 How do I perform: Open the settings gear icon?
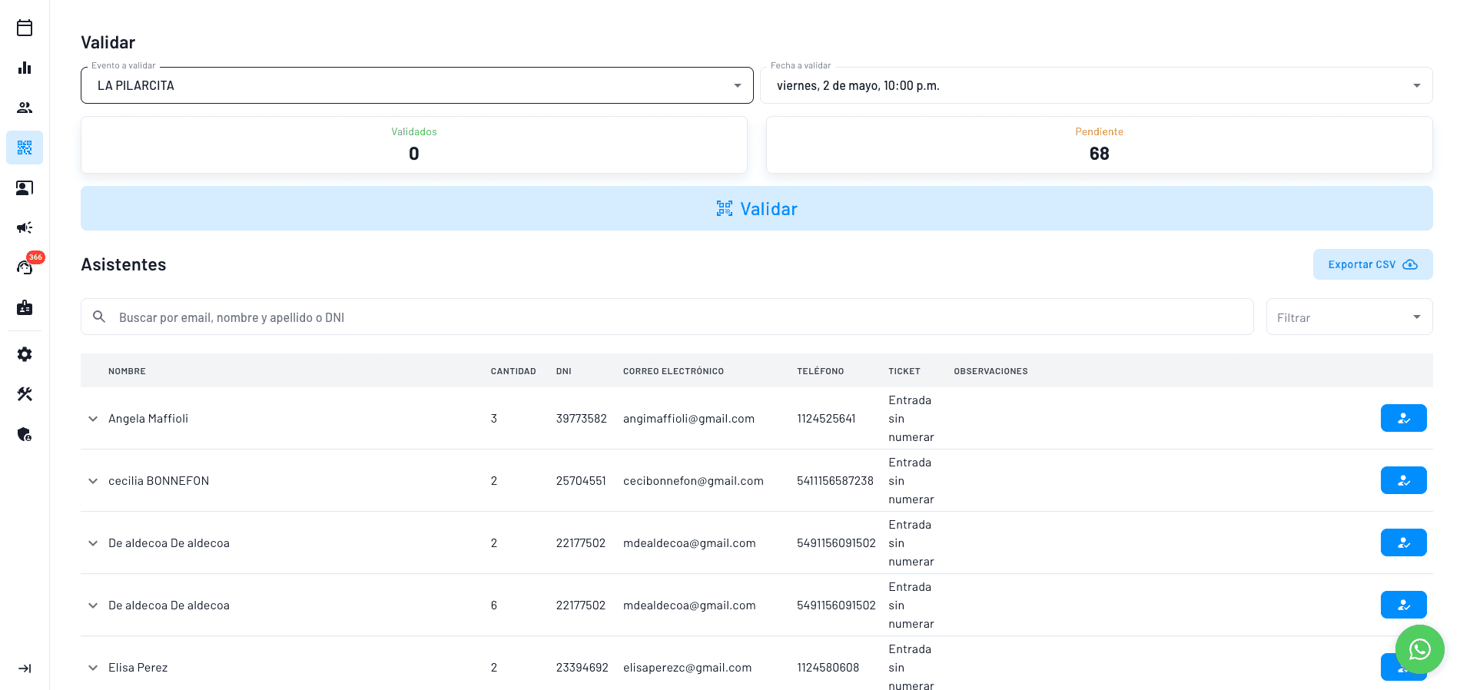[25, 354]
